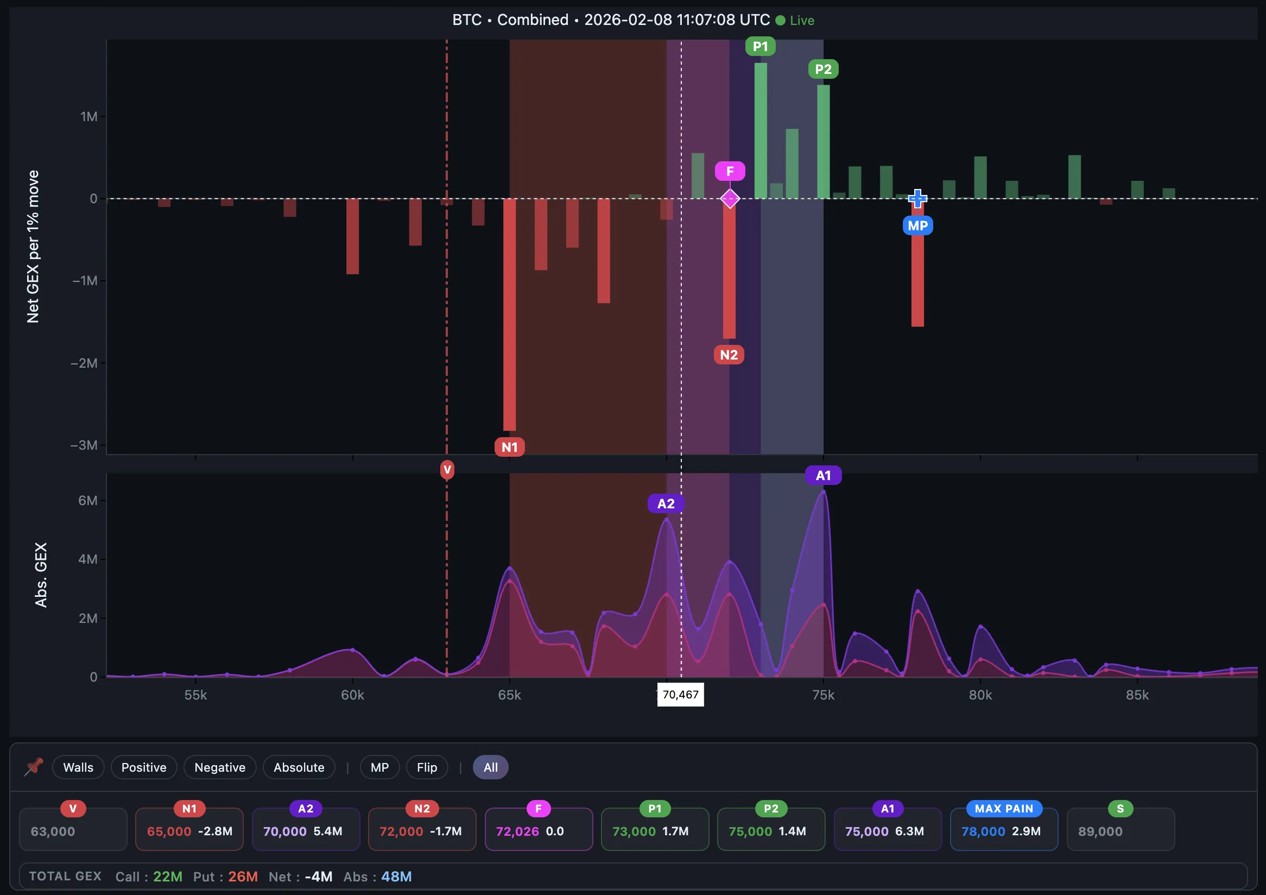This screenshot has width=1266, height=895.
Task: Select the All filter pill
Action: click(490, 767)
